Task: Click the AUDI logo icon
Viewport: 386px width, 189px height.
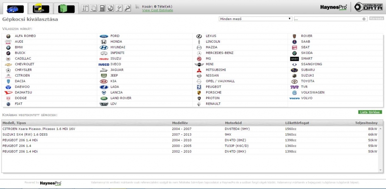Action: (x=8, y=42)
